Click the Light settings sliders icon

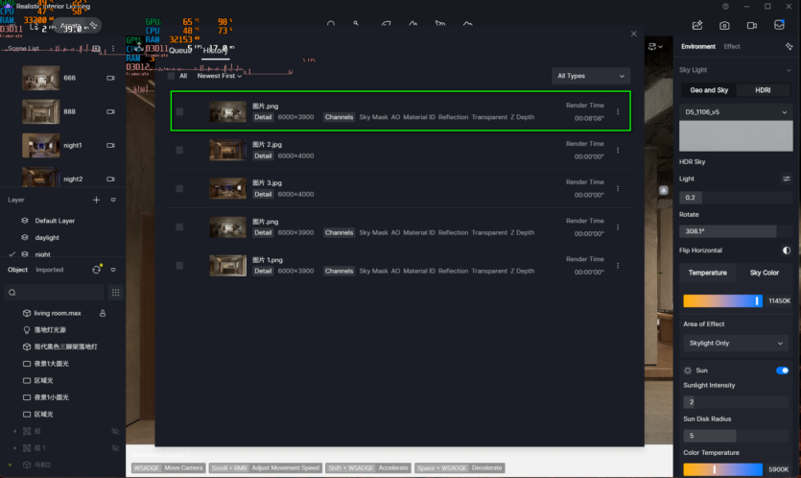(x=787, y=179)
